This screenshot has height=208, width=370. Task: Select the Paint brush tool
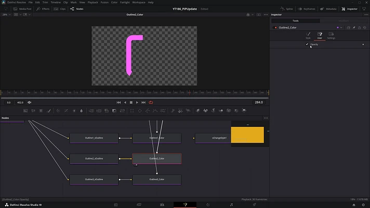tap(49, 111)
